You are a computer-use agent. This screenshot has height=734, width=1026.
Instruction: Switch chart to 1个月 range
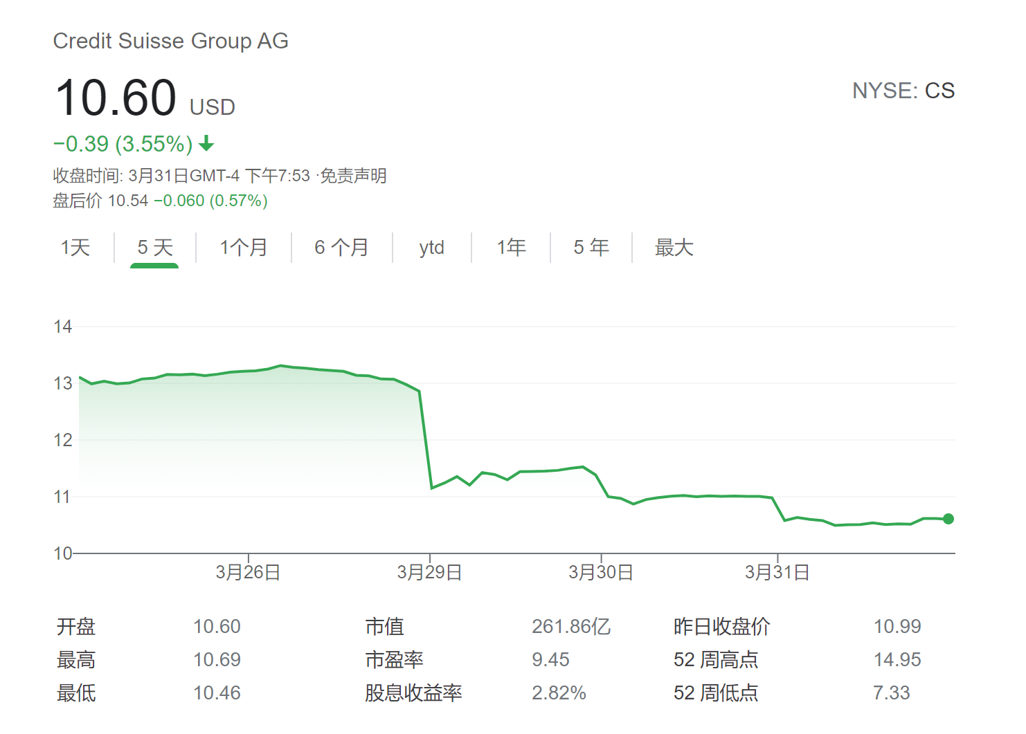tap(243, 248)
